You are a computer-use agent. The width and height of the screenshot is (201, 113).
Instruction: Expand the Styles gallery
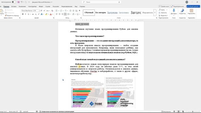click(x=155, y=13)
